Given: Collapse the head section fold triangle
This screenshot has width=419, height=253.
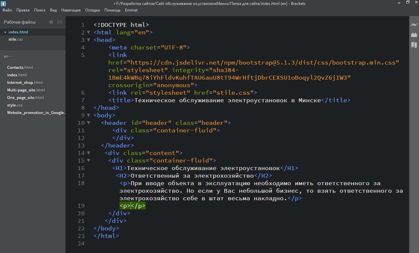Looking at the screenshot, I should click(x=88, y=40).
